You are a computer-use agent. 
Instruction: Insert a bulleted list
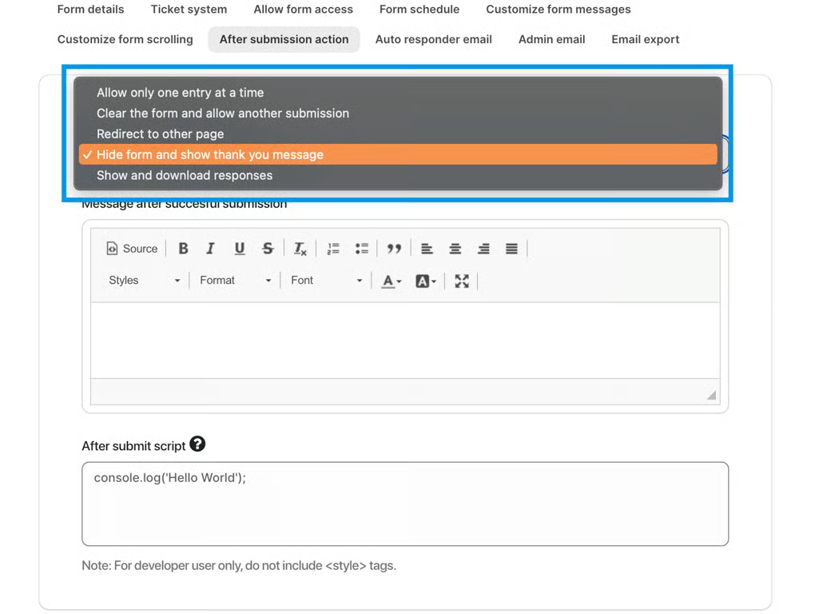point(362,249)
